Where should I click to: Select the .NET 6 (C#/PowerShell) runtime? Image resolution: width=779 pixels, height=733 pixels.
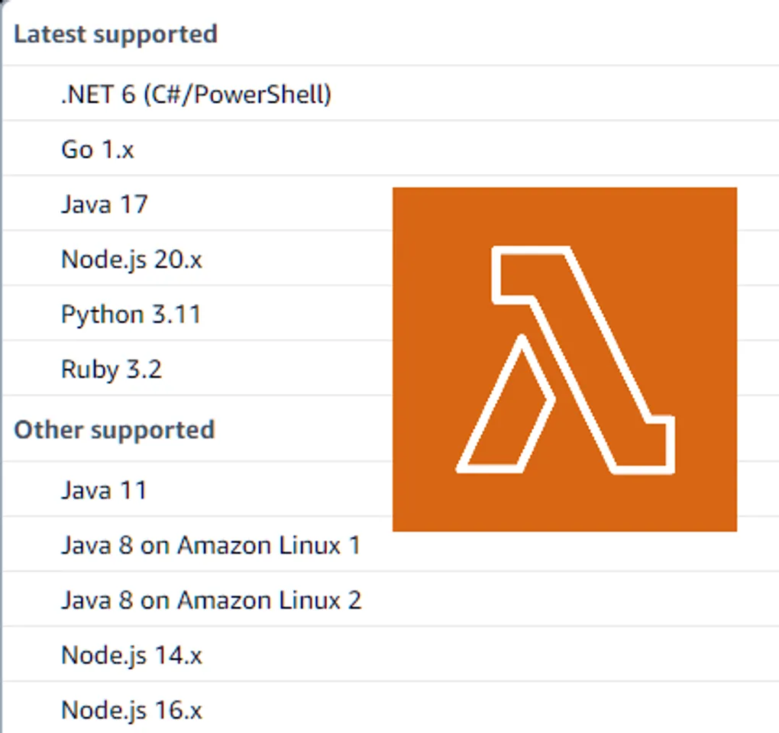(x=196, y=95)
